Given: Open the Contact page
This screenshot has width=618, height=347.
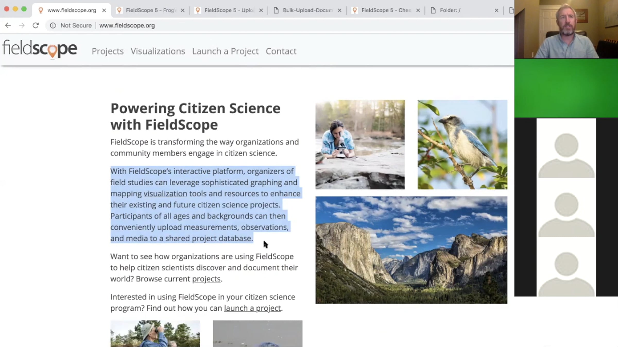Looking at the screenshot, I should coord(281,51).
